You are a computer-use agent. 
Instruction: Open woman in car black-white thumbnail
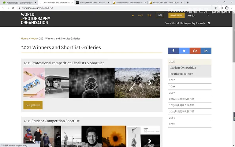tap(57, 83)
